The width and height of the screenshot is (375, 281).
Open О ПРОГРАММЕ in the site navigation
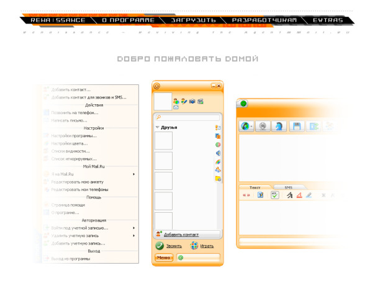point(129,20)
